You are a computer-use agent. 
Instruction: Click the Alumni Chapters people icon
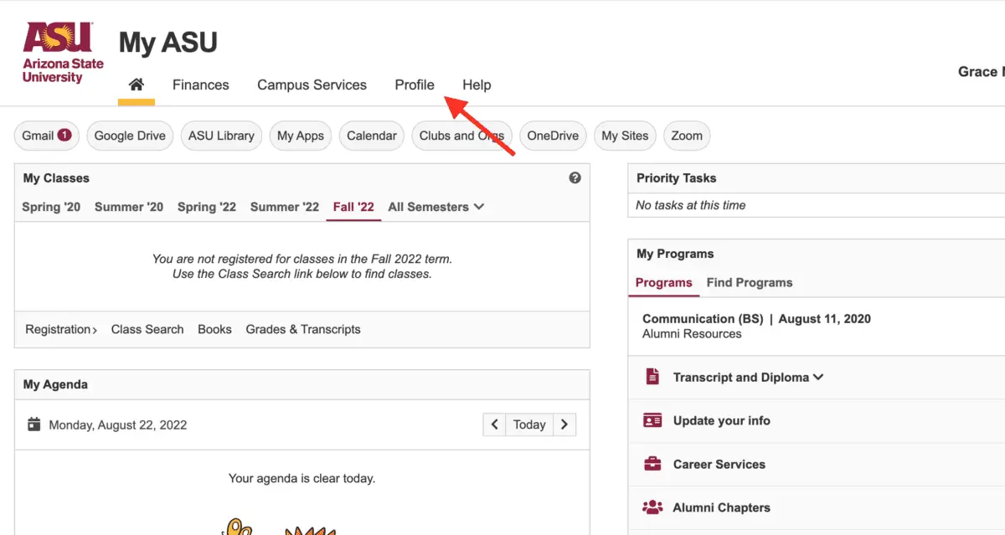pyautogui.click(x=652, y=507)
